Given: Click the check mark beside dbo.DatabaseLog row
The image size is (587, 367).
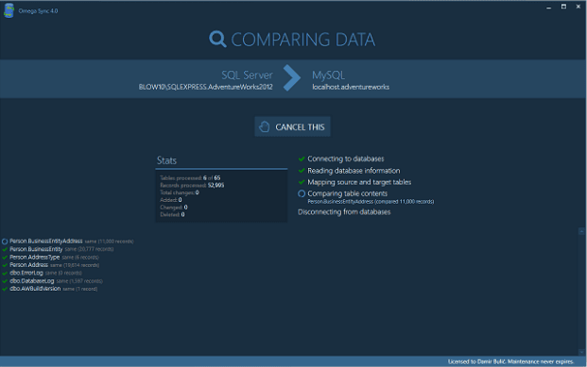Looking at the screenshot, I should pos(5,281).
